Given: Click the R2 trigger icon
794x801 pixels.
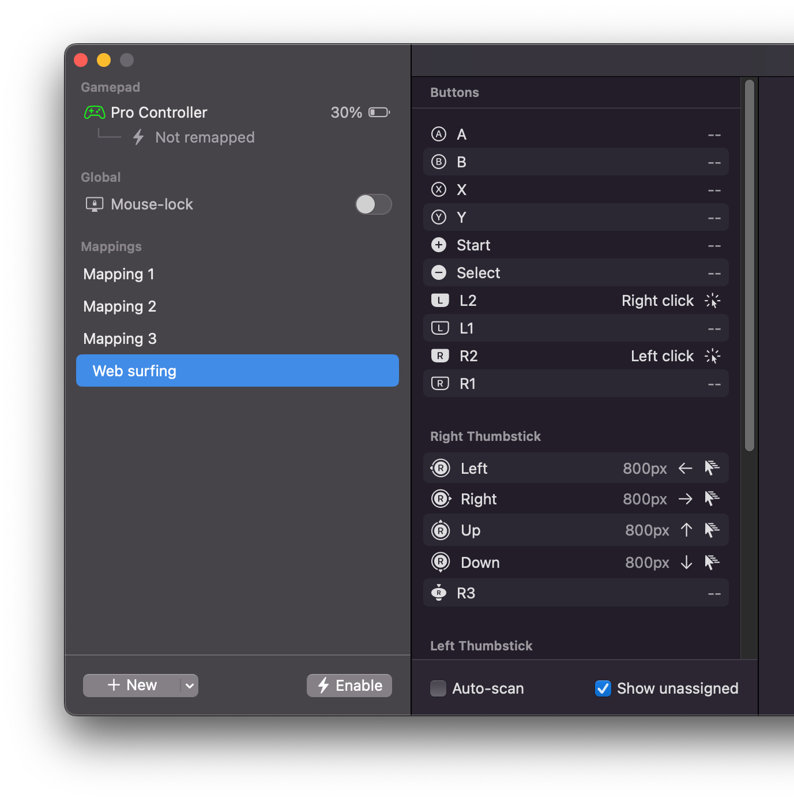Looking at the screenshot, I should click(x=440, y=356).
